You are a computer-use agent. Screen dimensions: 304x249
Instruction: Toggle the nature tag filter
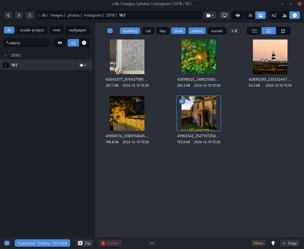(197, 31)
